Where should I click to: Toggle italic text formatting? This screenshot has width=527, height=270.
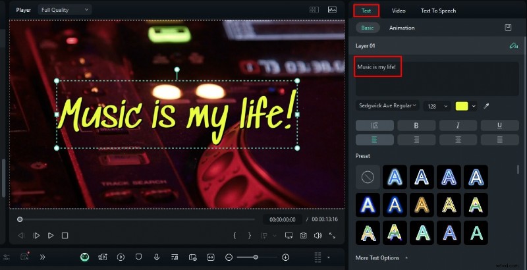pos(457,125)
